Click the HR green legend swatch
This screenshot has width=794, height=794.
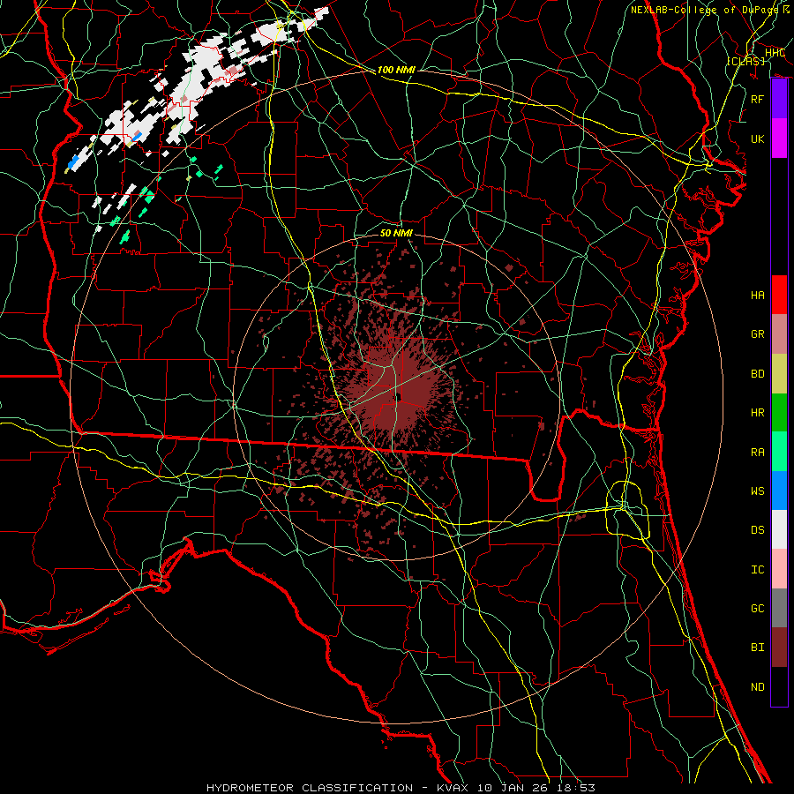(x=779, y=413)
